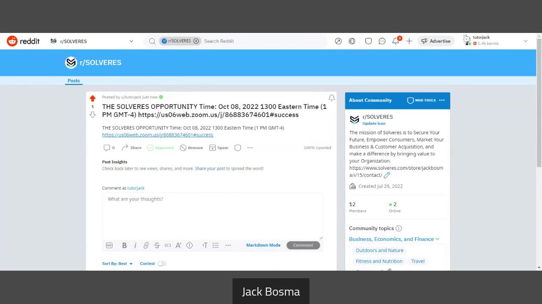Focus the What are your thoughts comment box

click(x=212, y=216)
